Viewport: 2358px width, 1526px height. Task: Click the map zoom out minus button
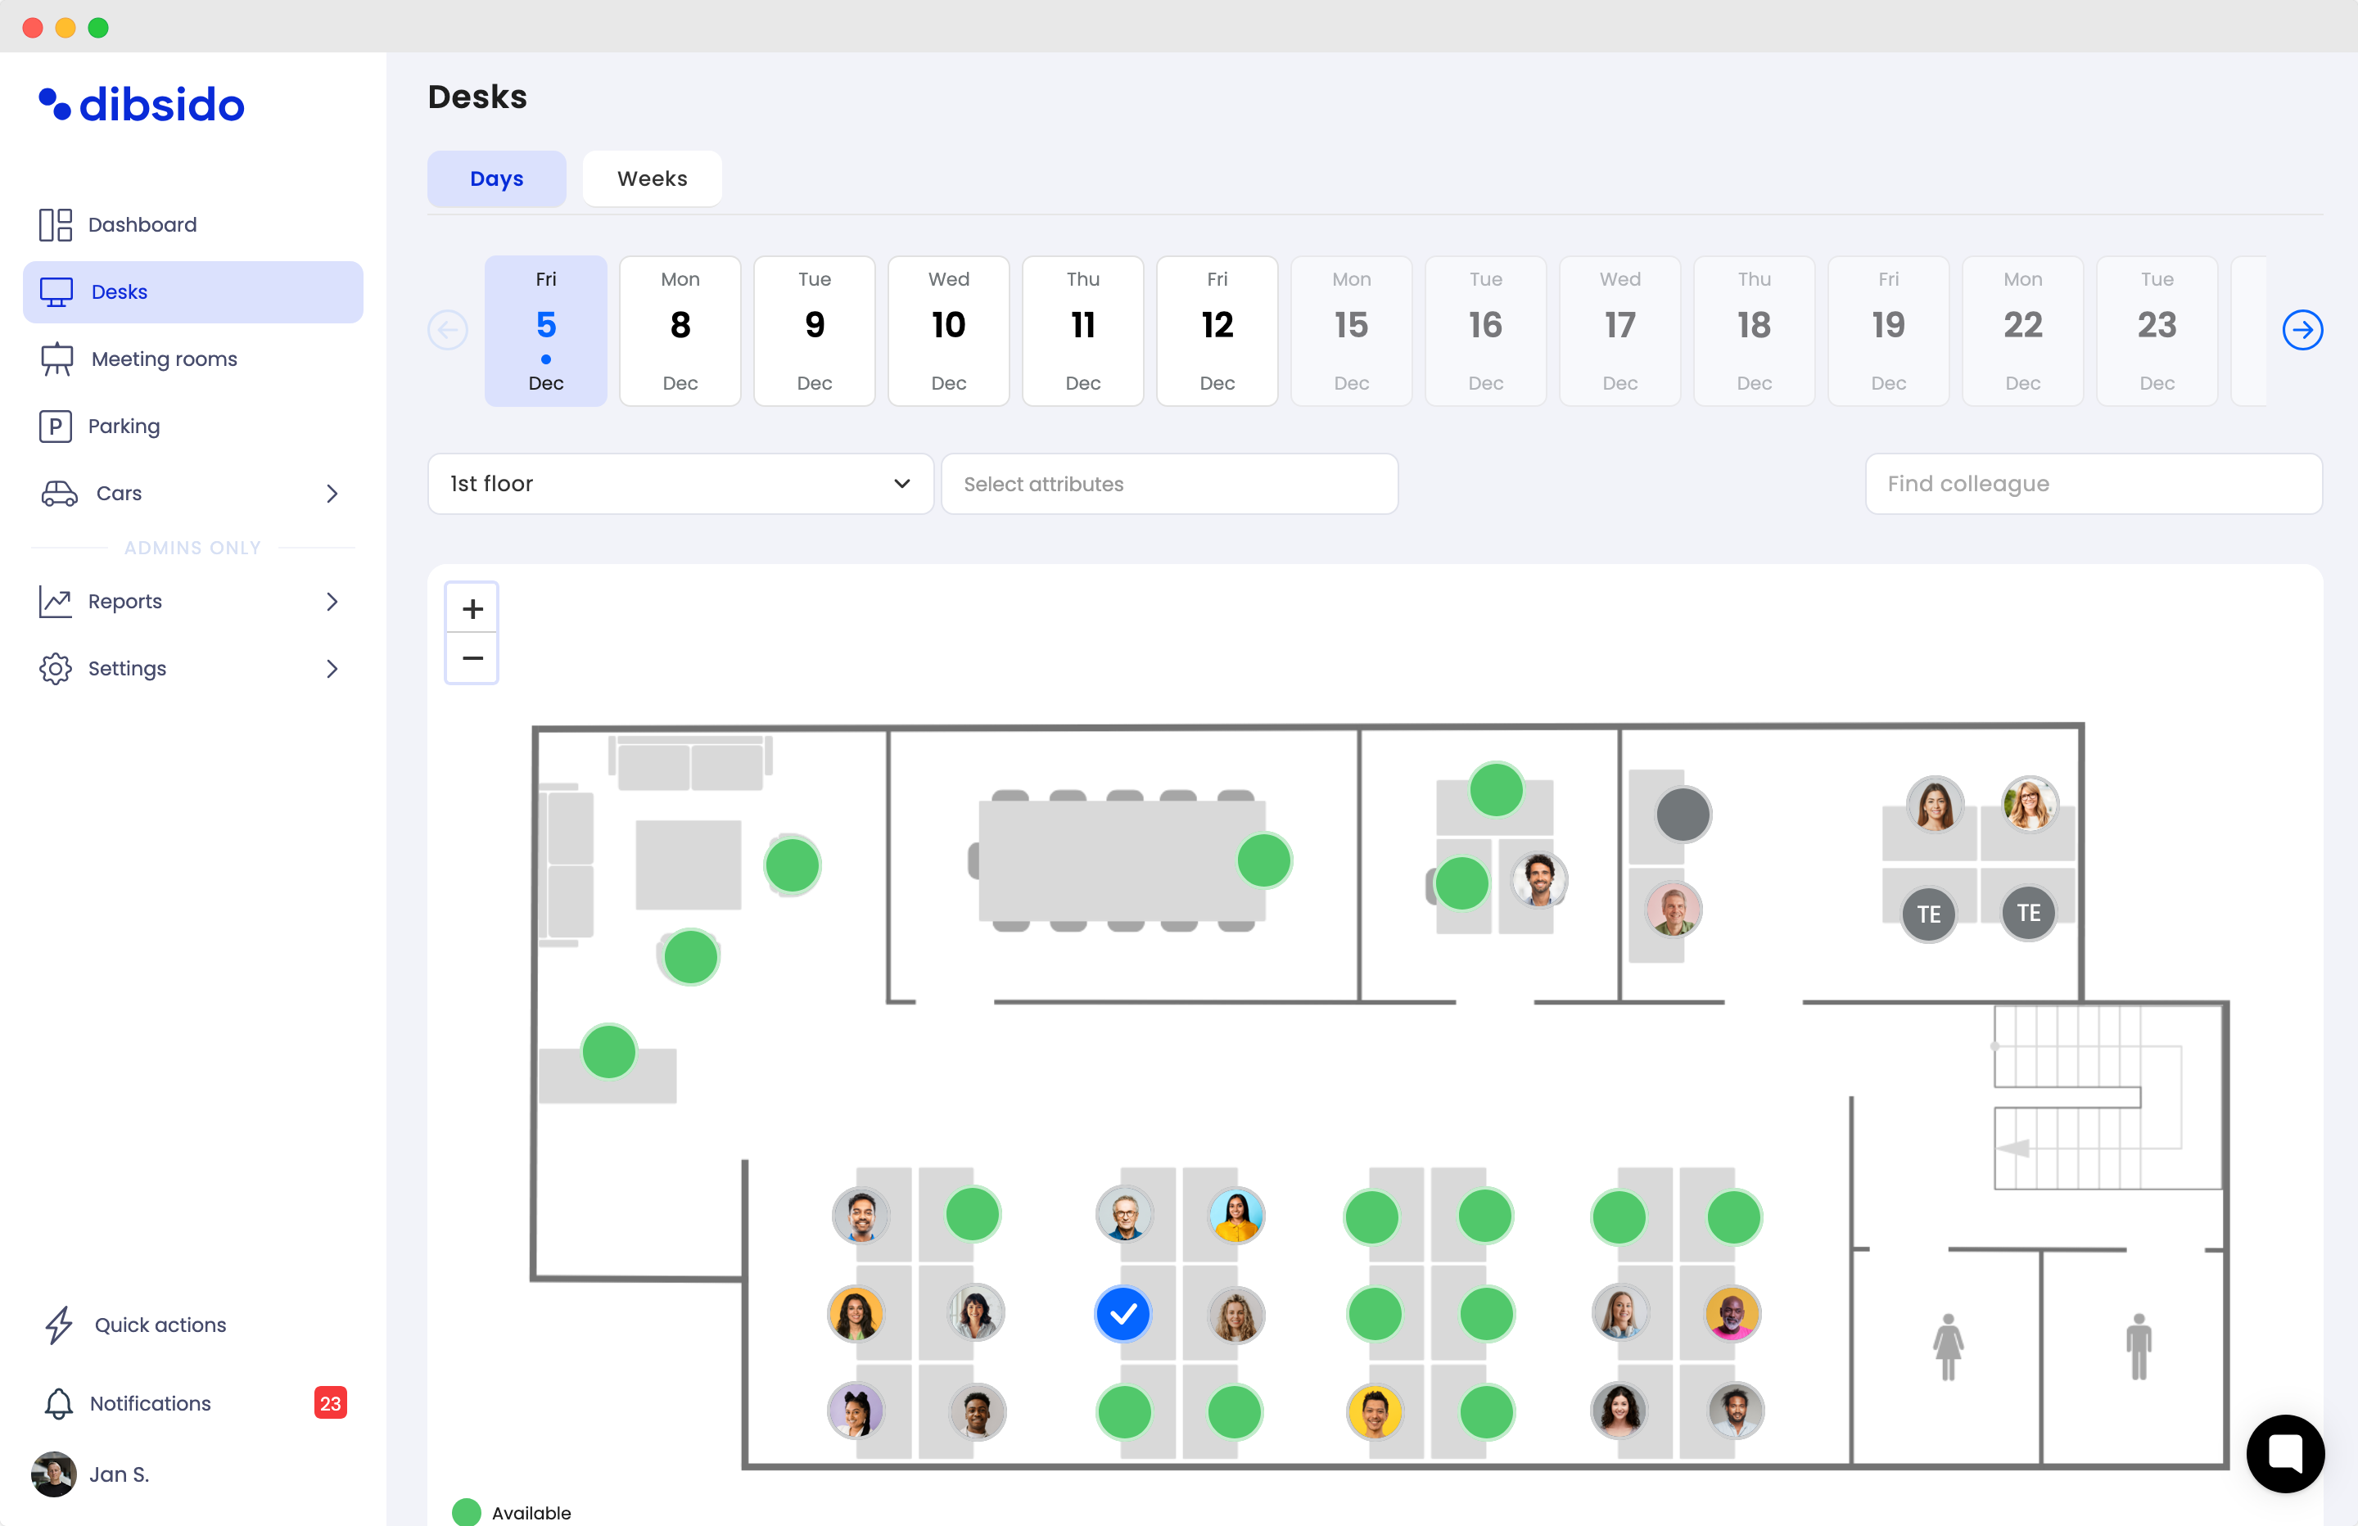tap(472, 658)
